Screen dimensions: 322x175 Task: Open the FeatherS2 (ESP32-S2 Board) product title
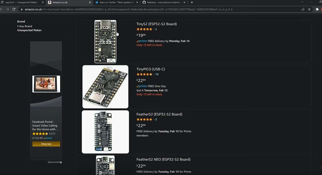click(x=159, y=114)
